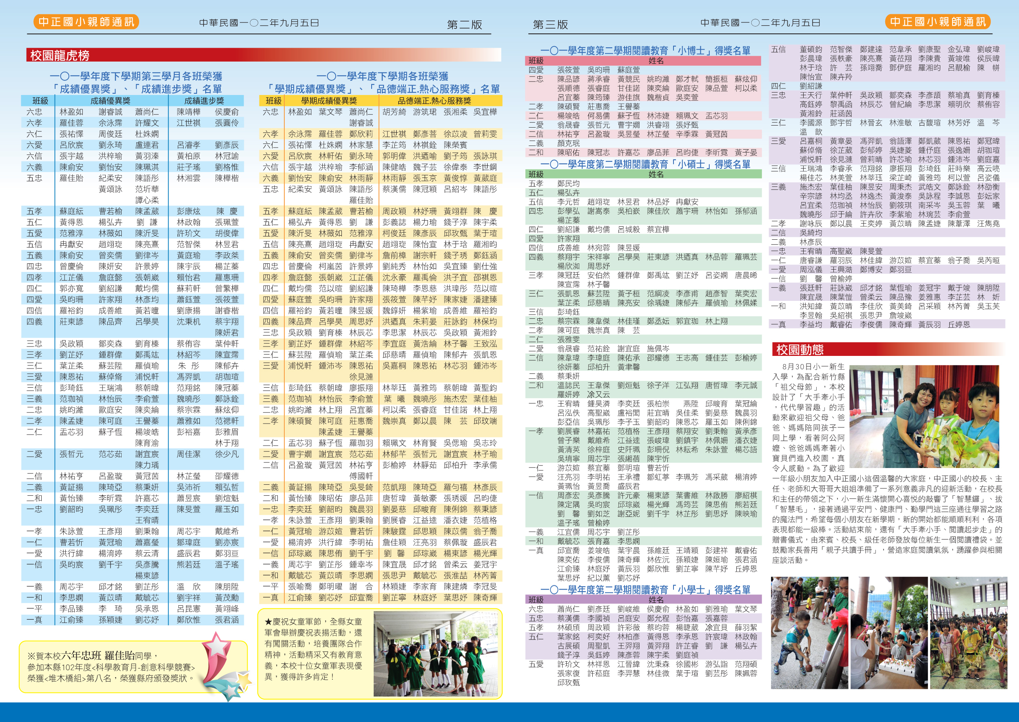Open the girl scouts jump-rope photo
Viewport: 1019px width, 722px height.
coord(435,654)
